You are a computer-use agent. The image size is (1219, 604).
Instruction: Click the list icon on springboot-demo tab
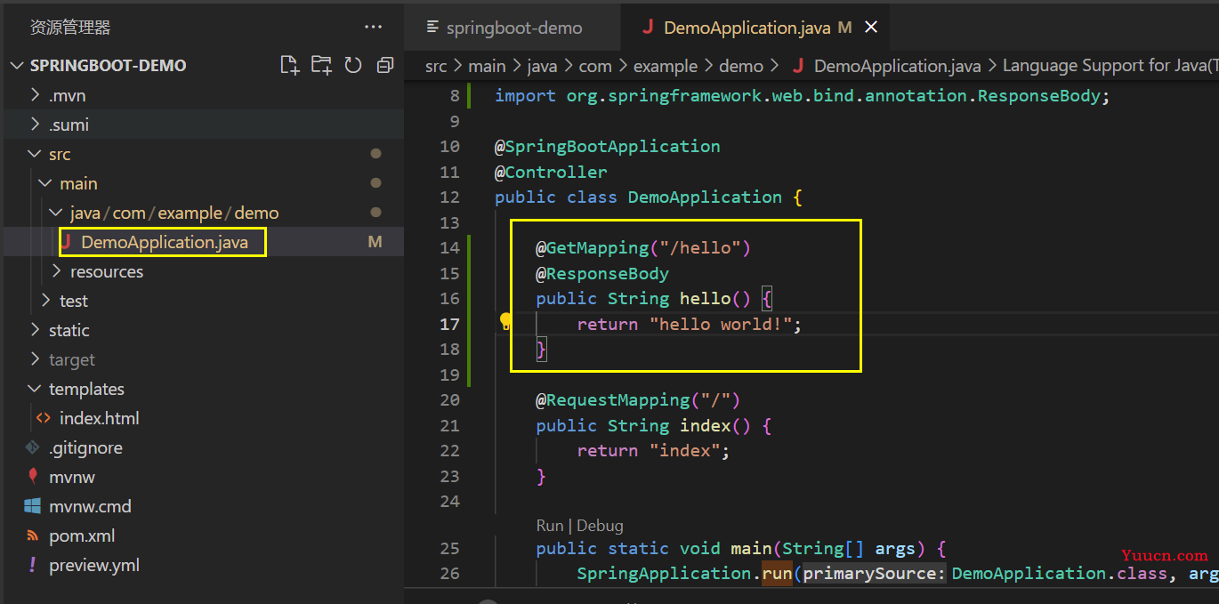433,28
